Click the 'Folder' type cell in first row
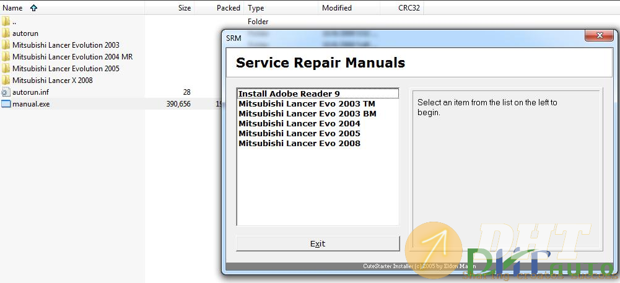620x283 pixels. click(258, 21)
